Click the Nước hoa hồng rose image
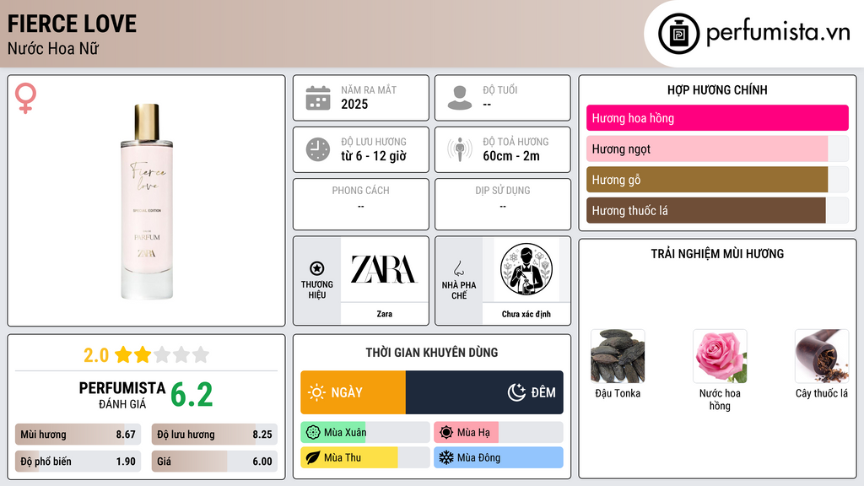The image size is (864, 486). [x=720, y=356]
